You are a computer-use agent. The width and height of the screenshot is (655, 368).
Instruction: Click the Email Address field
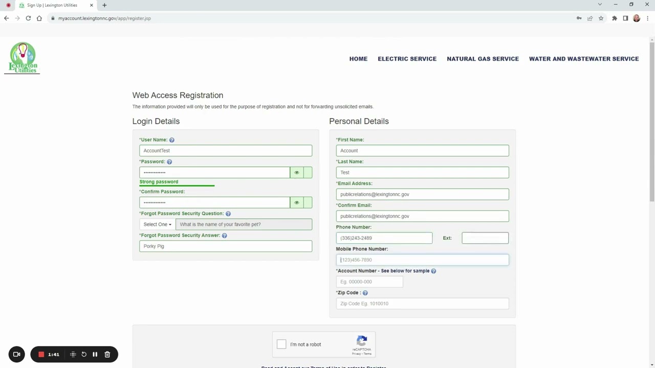click(x=423, y=194)
